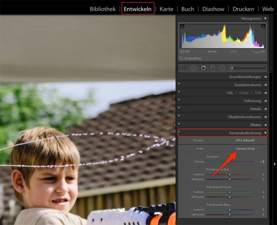Viewport: 277px width, 225px height.
Task: Collapse the Kamerakalibrierung panel triangle
Action: tap(265, 133)
